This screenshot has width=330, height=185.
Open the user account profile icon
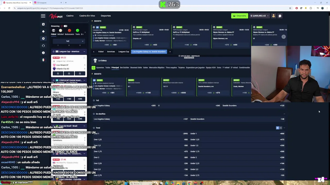coord(274,16)
